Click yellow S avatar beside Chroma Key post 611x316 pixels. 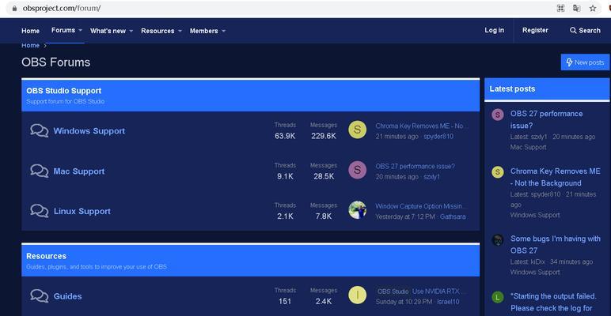(x=498, y=172)
